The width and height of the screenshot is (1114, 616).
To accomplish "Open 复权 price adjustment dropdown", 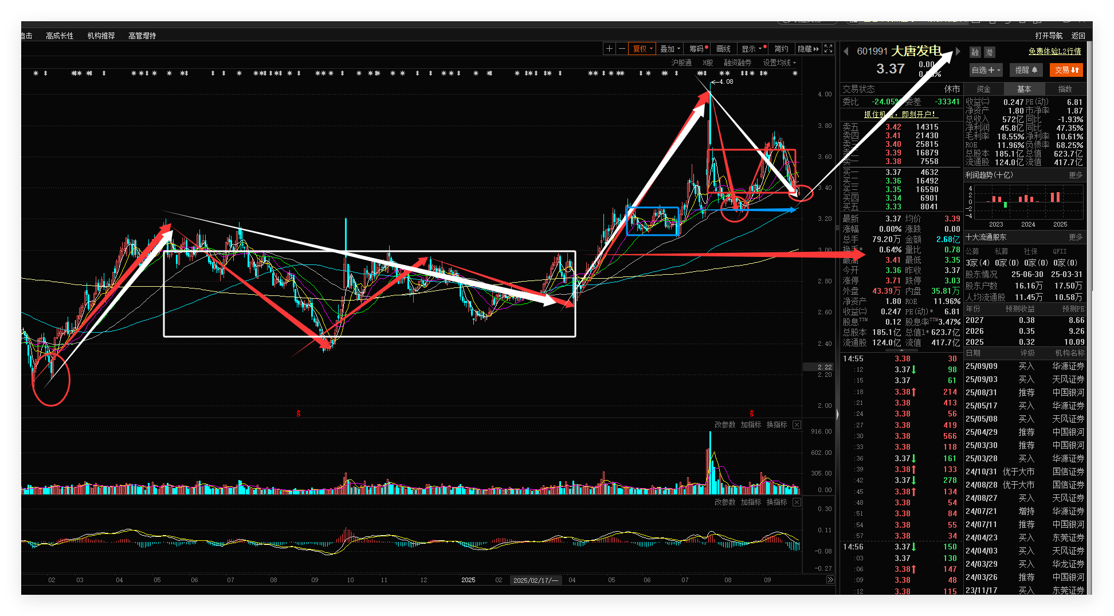I will tap(642, 49).
